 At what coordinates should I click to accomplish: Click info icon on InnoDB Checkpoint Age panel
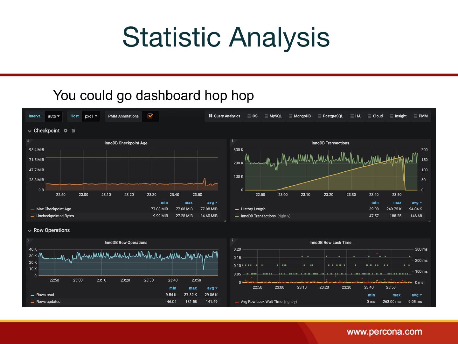click(28, 140)
